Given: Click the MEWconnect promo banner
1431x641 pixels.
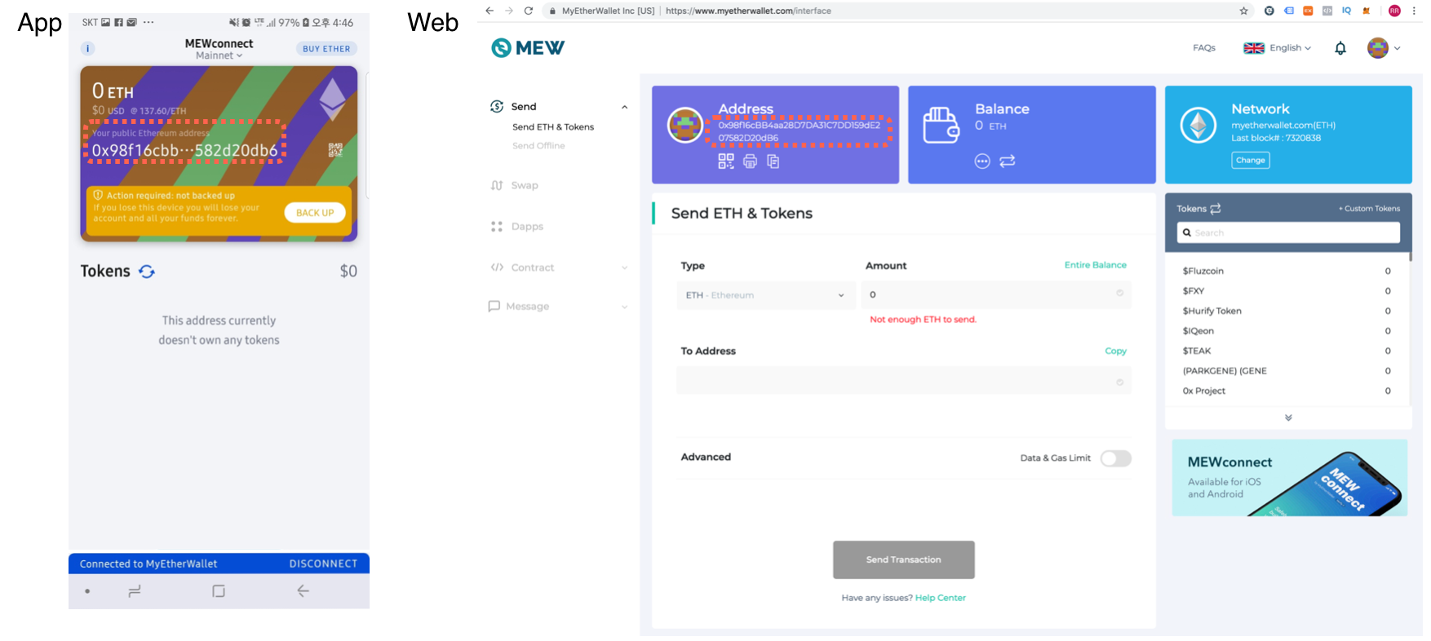Looking at the screenshot, I should pos(1290,478).
